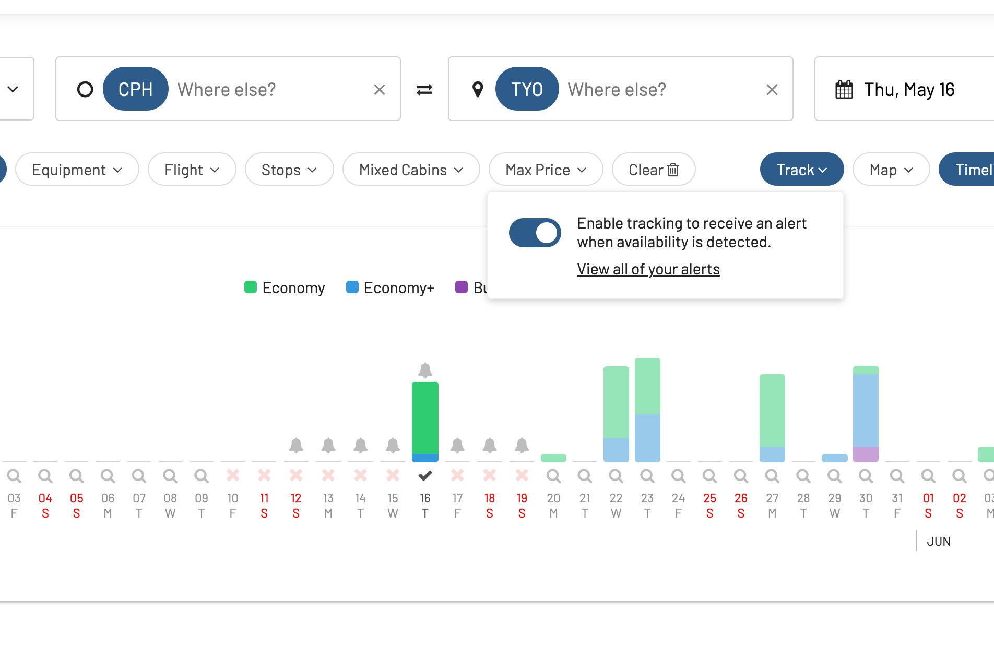Clear the TYO destination field with X
The width and height of the screenshot is (994, 648).
tap(772, 90)
